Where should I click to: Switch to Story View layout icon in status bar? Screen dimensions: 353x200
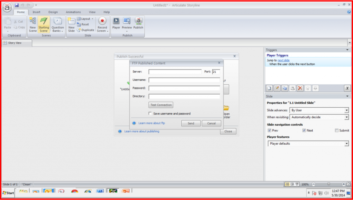[x=287, y=184]
